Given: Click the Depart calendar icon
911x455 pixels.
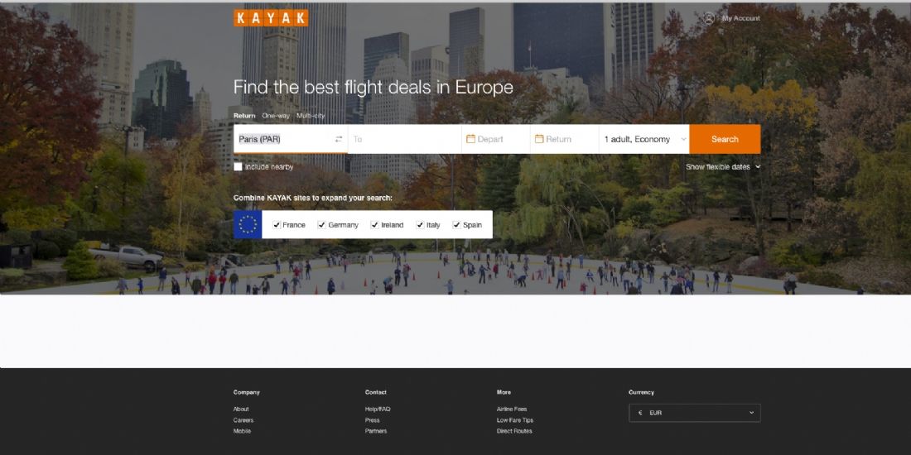Looking at the screenshot, I should click(470, 139).
